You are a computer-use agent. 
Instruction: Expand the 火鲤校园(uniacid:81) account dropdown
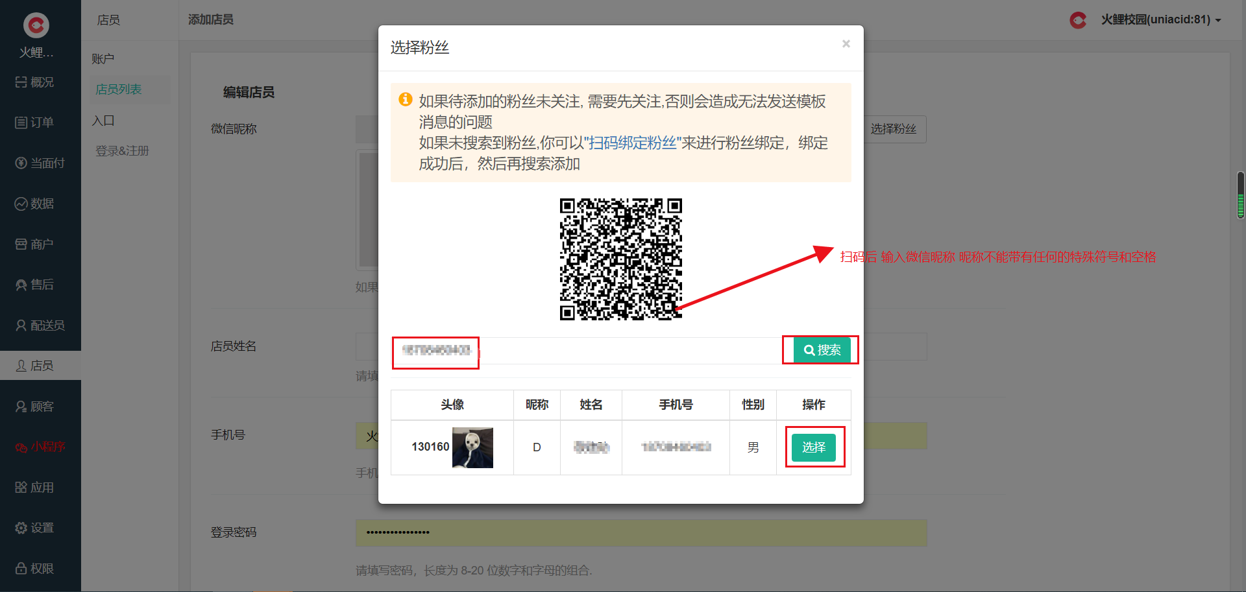(1161, 20)
